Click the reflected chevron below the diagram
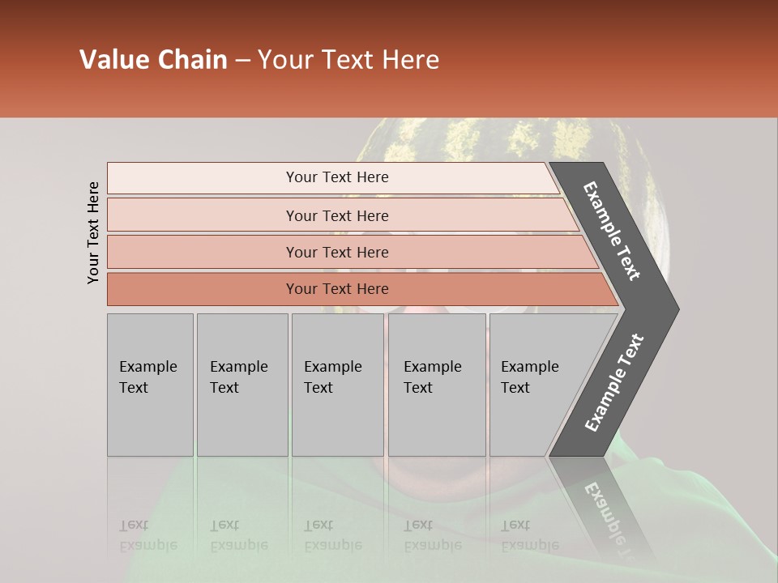This screenshot has height=583, width=778. tap(603, 511)
